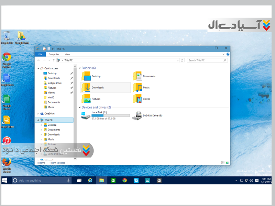275x206 pixels.
Task: Open the Music folder in Folders section
Action: (137, 88)
